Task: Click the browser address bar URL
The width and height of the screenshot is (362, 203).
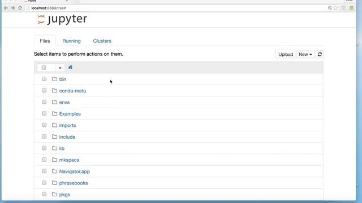Action: click(49, 8)
